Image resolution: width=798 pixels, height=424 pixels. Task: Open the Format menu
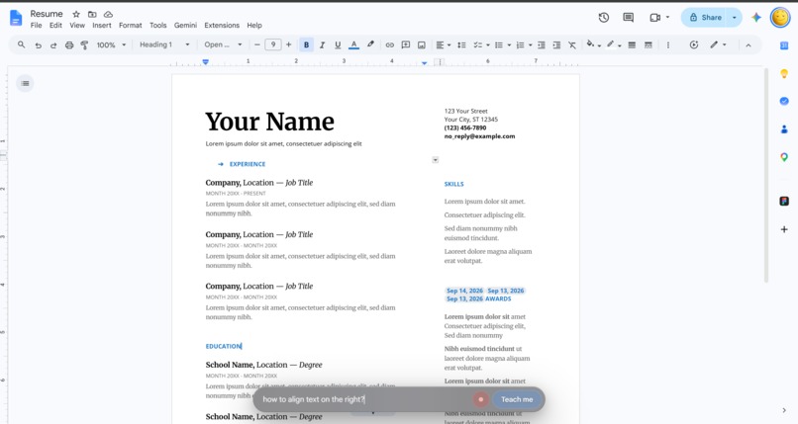click(x=131, y=26)
